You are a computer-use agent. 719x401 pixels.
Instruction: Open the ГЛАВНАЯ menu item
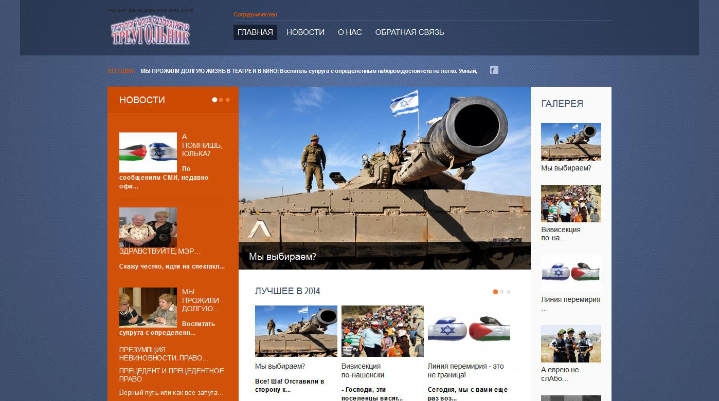[x=255, y=32]
